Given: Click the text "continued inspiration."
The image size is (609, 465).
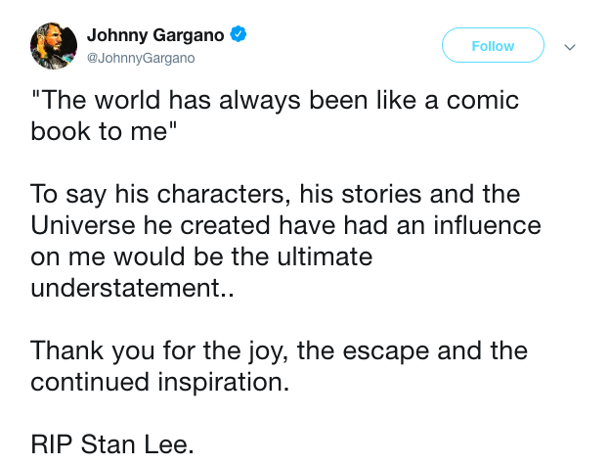Looking at the screenshot, I should 160,382.
